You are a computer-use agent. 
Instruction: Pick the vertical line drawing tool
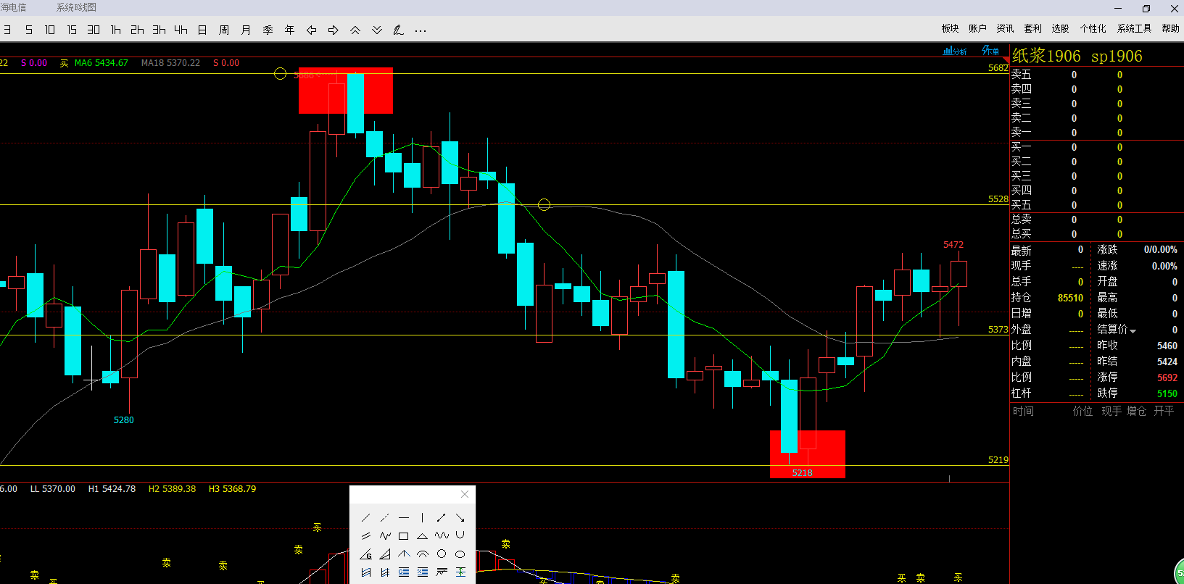[x=423, y=517]
